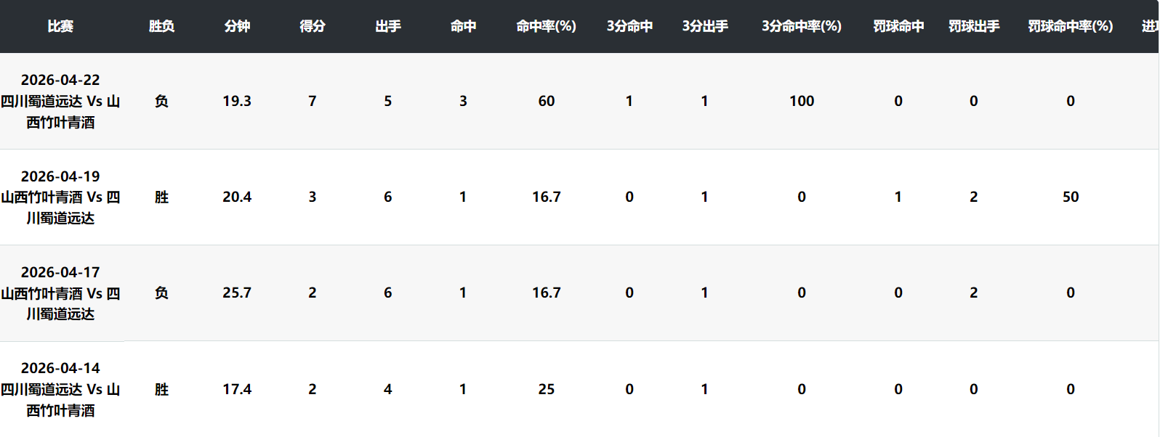The width and height of the screenshot is (1160, 437).
Task: Select the 分钟 column header
Action: pyautogui.click(x=237, y=26)
